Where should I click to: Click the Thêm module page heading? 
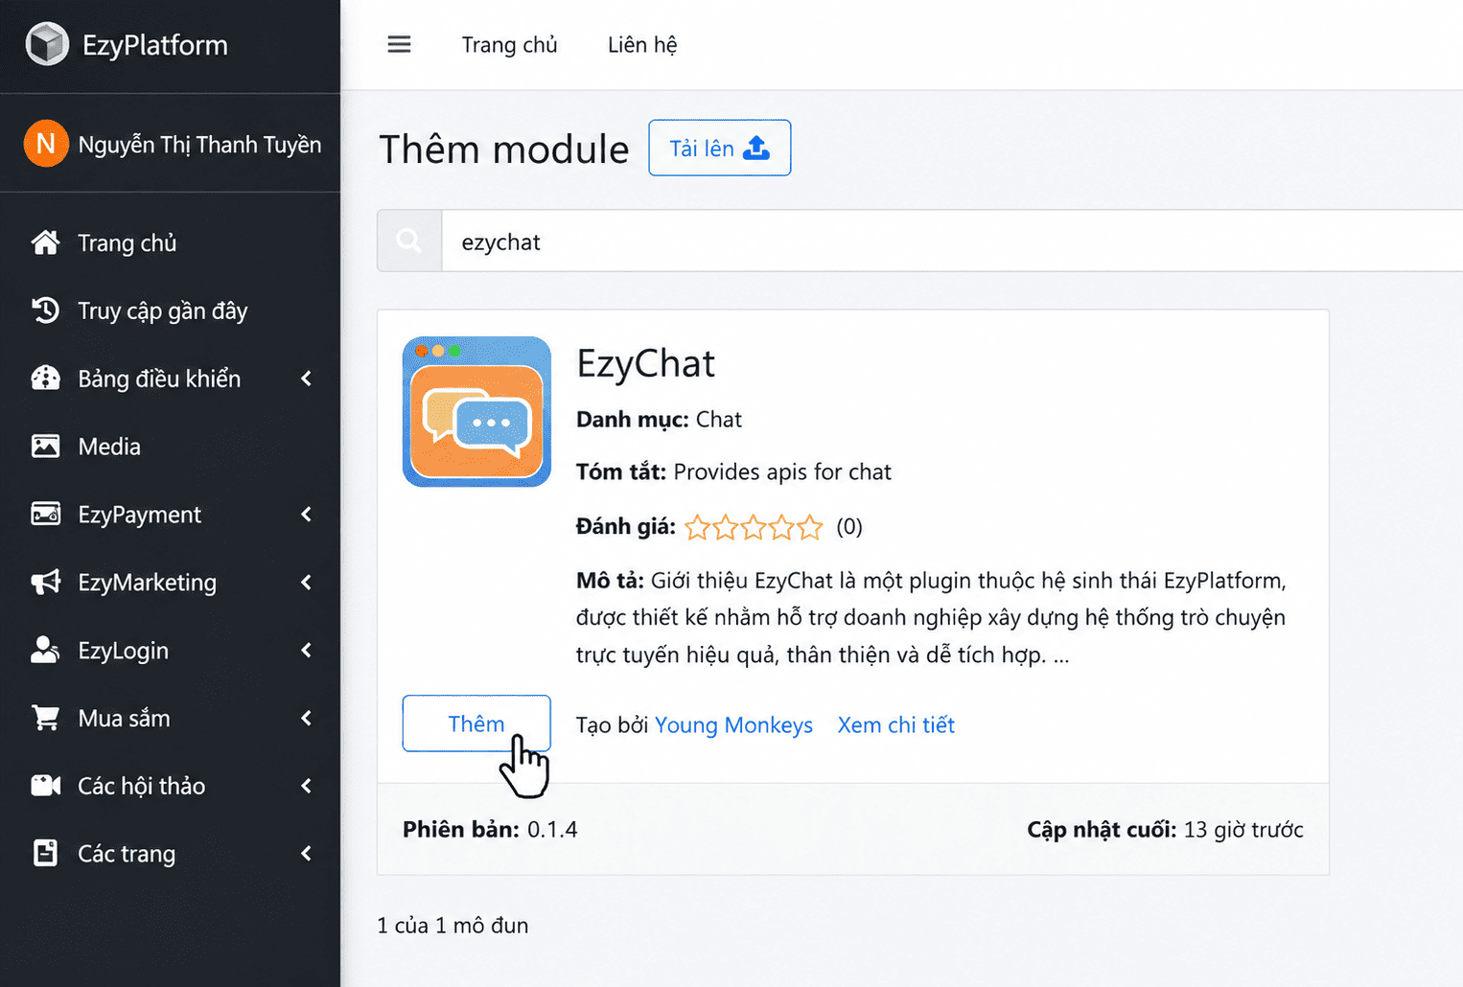pyautogui.click(x=504, y=149)
